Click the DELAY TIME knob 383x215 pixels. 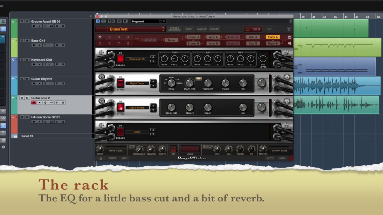189,83
